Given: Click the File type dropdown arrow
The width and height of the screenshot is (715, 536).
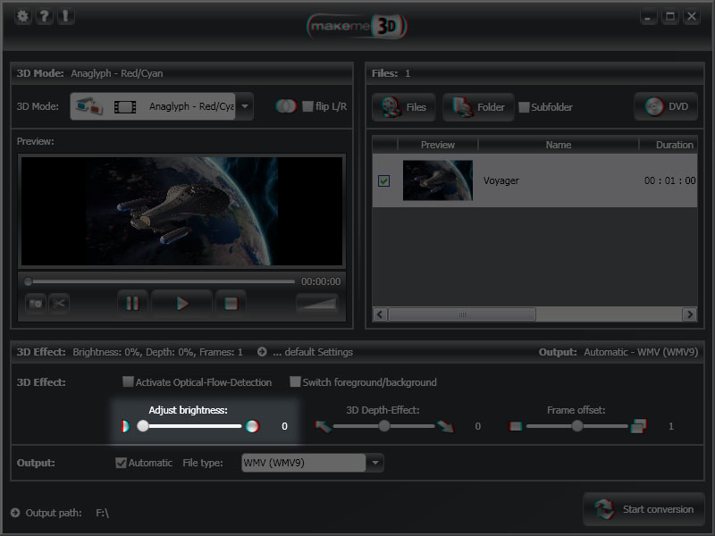Looking at the screenshot, I should (374, 463).
